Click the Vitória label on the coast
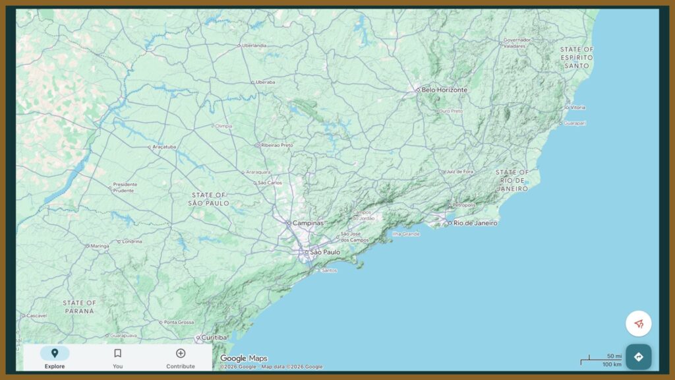Screen dimensions: 675x380 [577, 107]
